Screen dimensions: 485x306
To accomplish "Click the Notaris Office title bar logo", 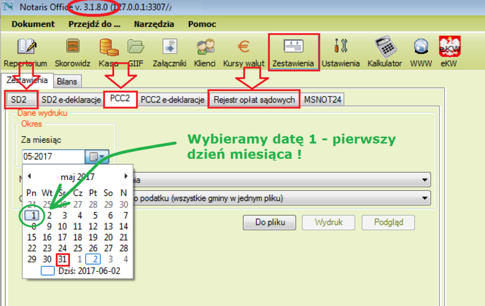I will tap(8, 6).
